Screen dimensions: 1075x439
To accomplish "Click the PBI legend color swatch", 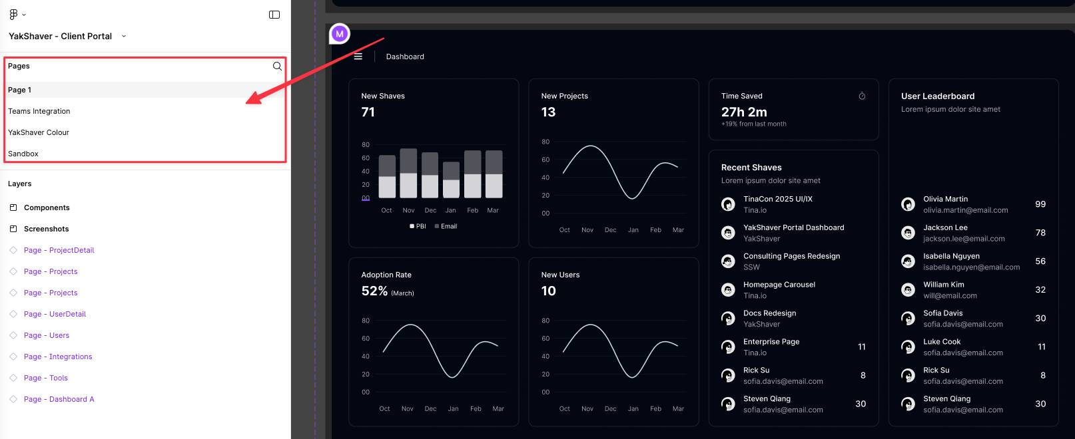I will click(x=412, y=227).
